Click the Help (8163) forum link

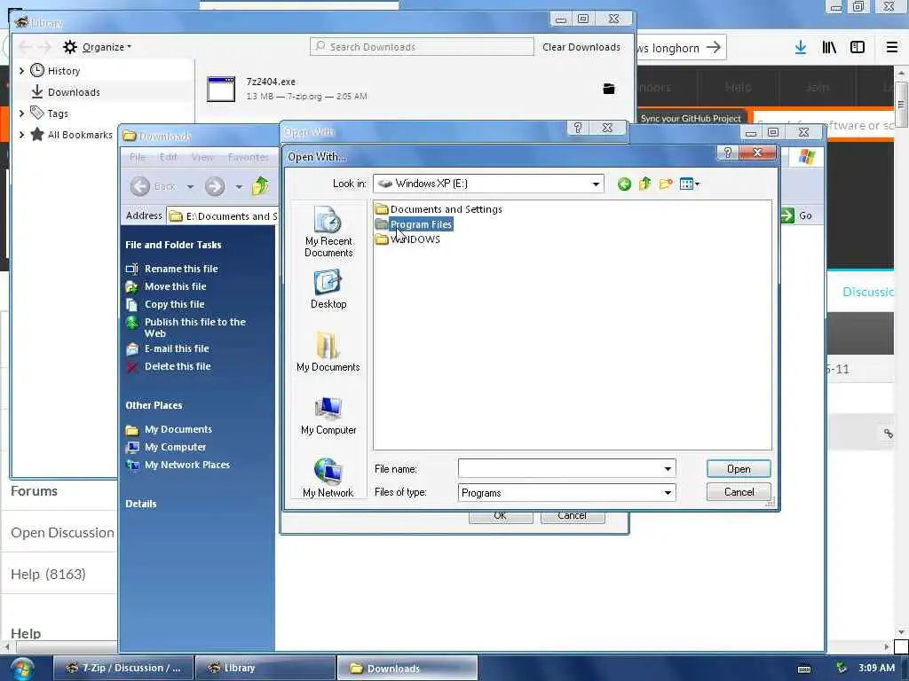48,575
